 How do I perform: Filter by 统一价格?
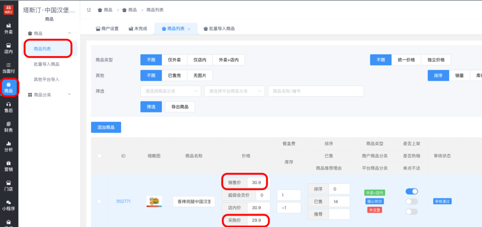point(406,60)
